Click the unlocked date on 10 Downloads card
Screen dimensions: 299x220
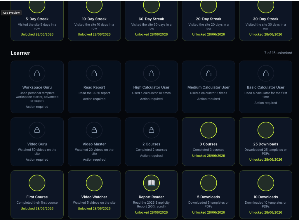tap(266, 212)
